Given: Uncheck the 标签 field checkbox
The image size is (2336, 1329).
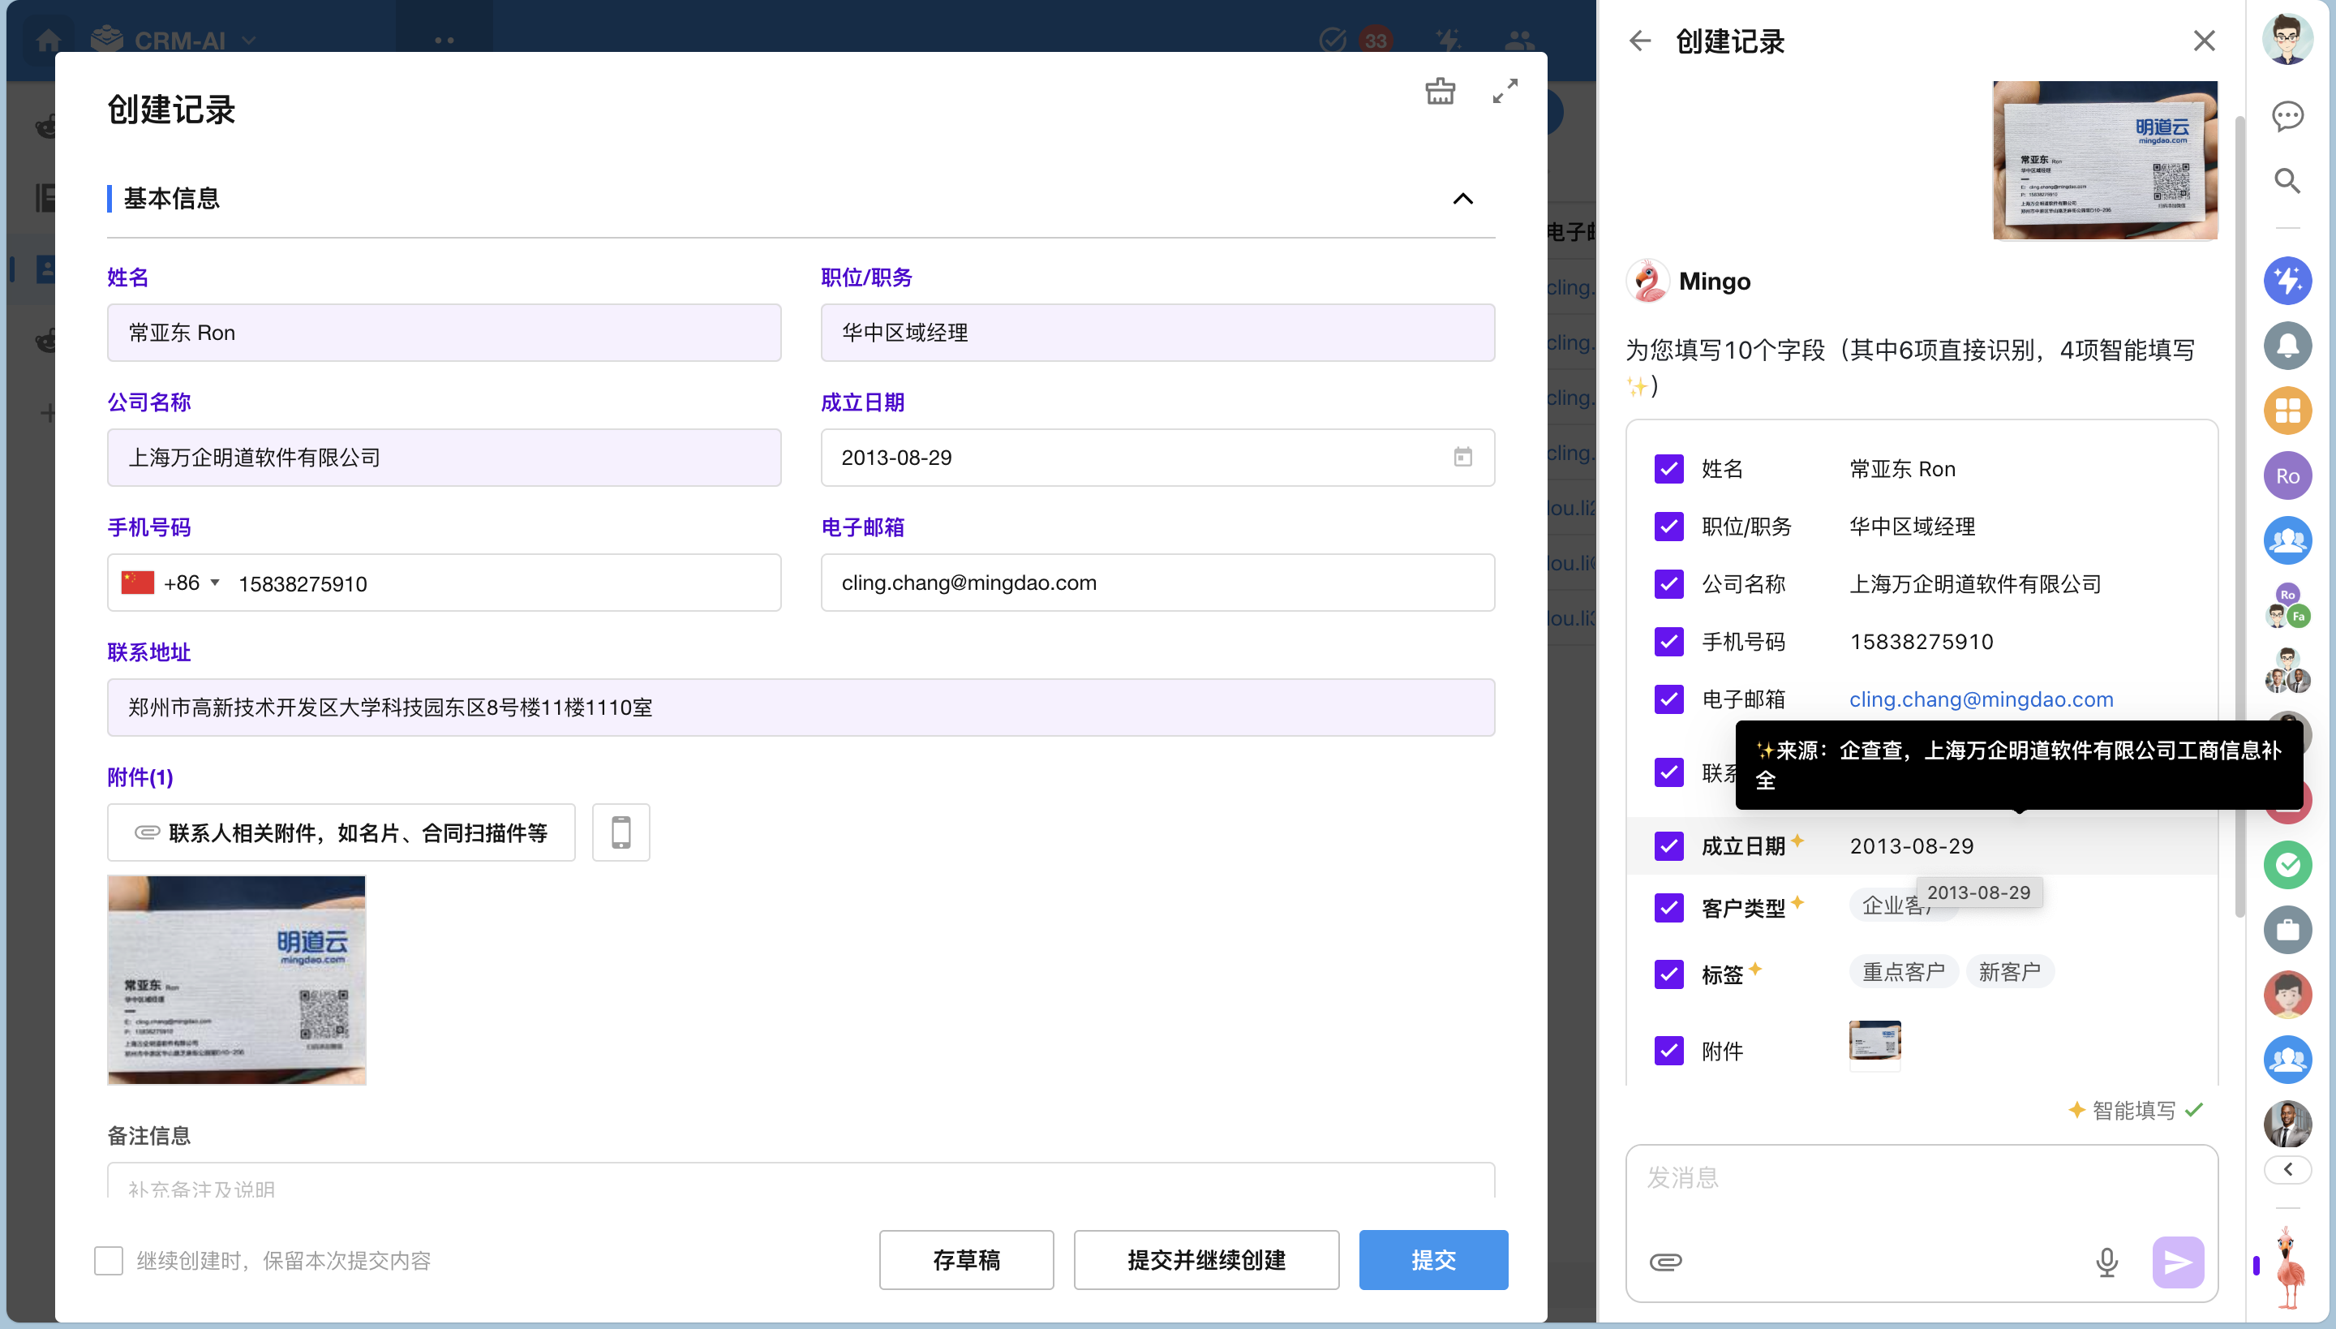Looking at the screenshot, I should 1669,974.
